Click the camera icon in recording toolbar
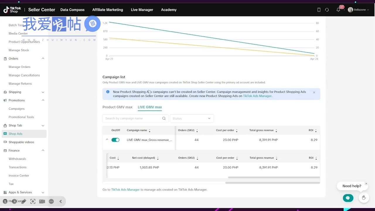 (42, 201)
